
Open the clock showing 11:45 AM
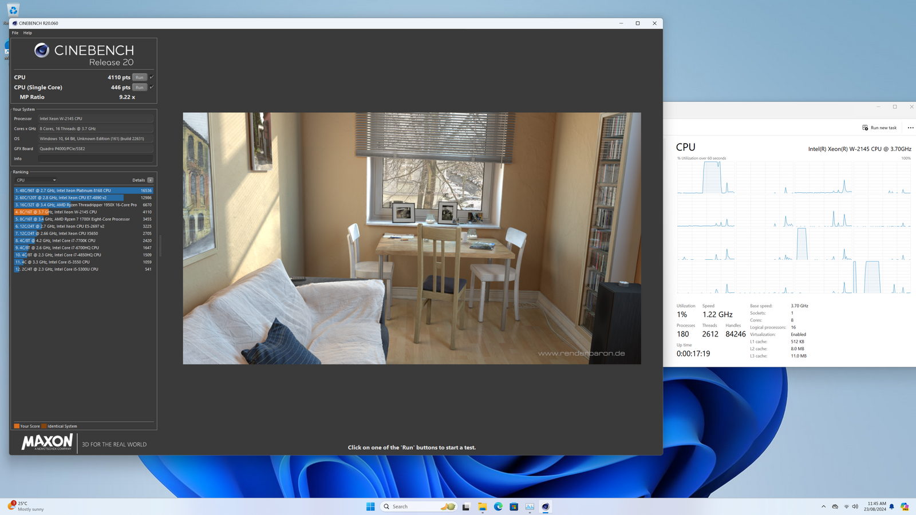click(x=875, y=506)
